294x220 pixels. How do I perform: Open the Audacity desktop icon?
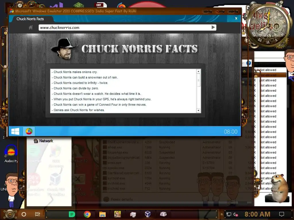11,154
